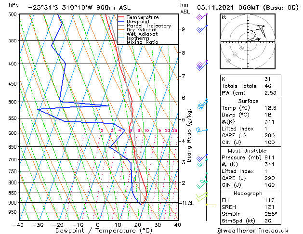Select the 'Mixing Ratio' legend label
Screen dimensions: 303x234
pos(143,42)
